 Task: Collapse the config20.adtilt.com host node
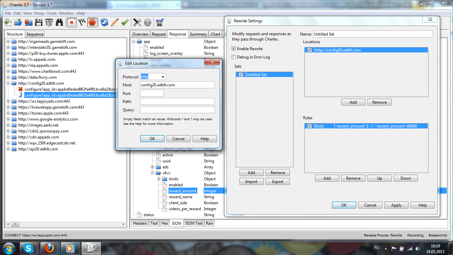pos(8,83)
